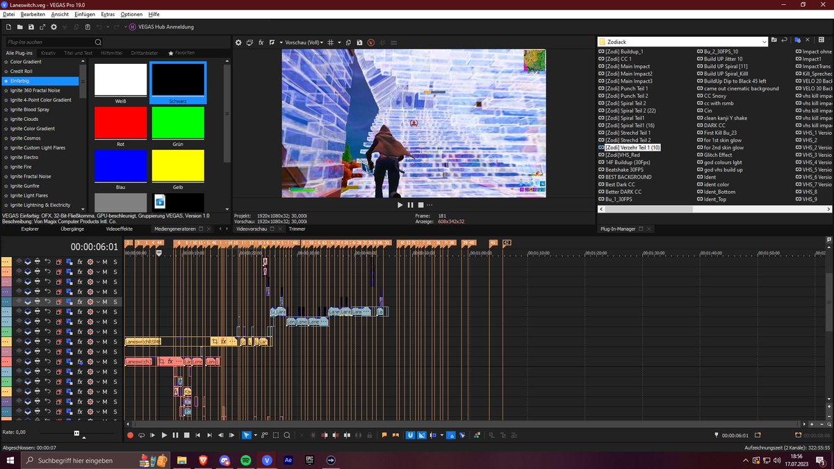Screen dimensions: 834x469
Task: Go to project start in transport
Action: (x=198, y=435)
